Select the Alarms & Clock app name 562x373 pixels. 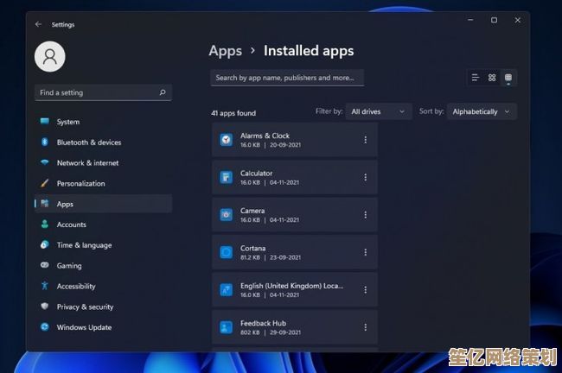[265, 136]
